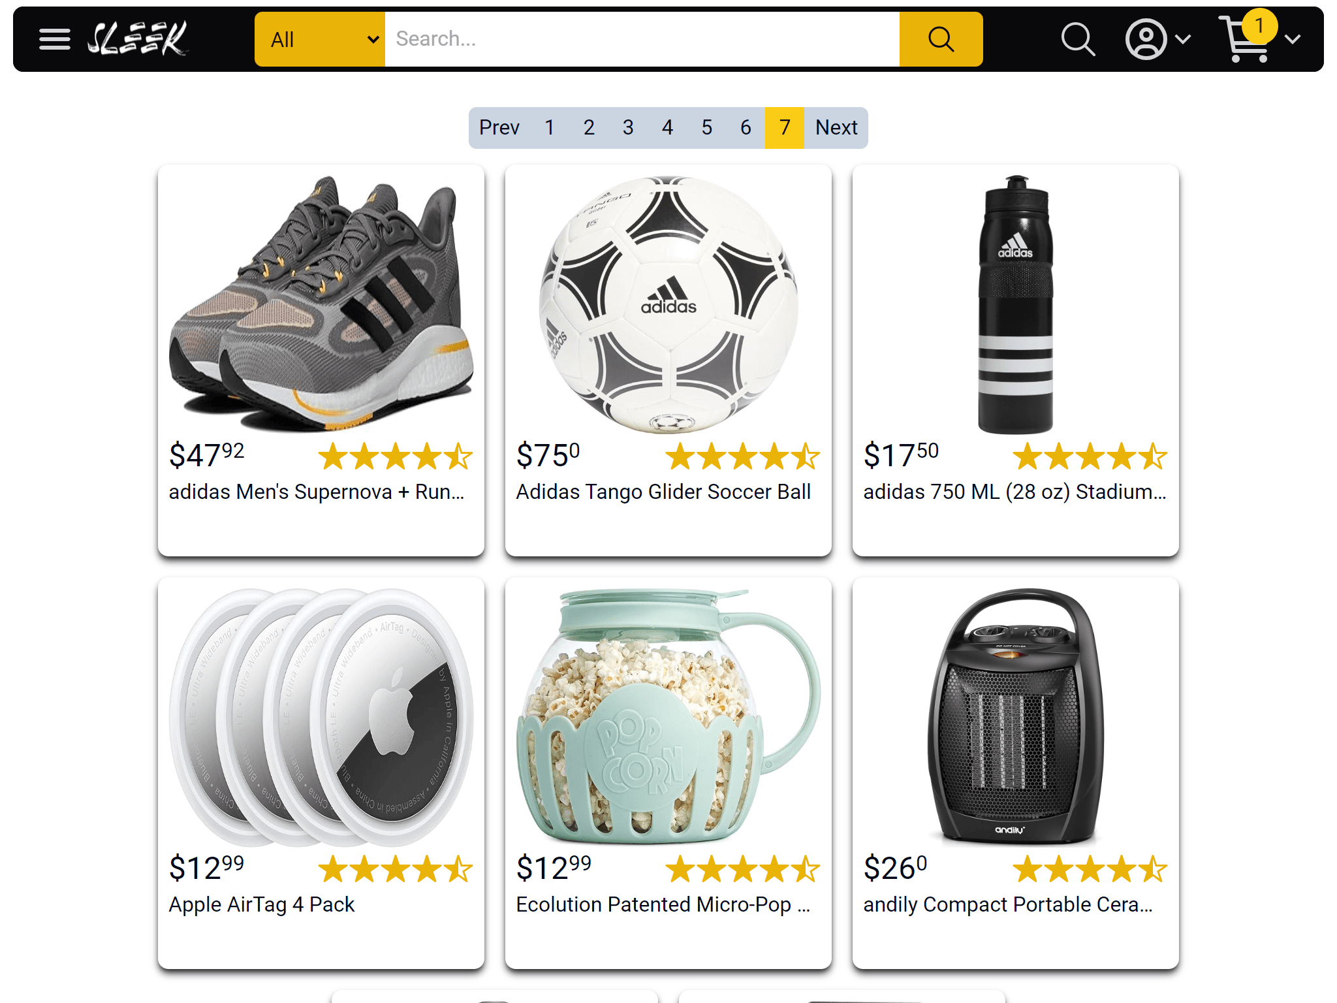Open the shopping cart icon
The height and width of the screenshot is (1003, 1337).
(x=1246, y=40)
